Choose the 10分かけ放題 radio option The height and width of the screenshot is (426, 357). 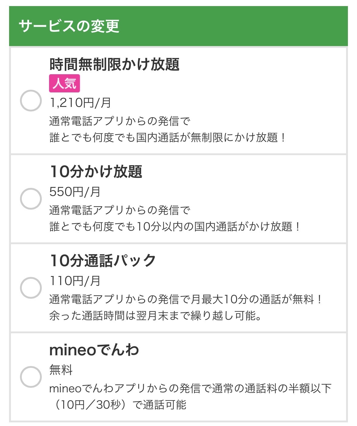pos(31,199)
